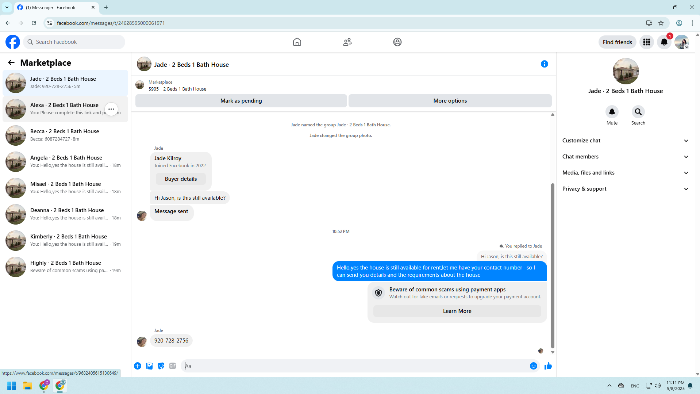The image size is (700, 394).
Task: Show hidden system tray icons
Action: point(609,386)
